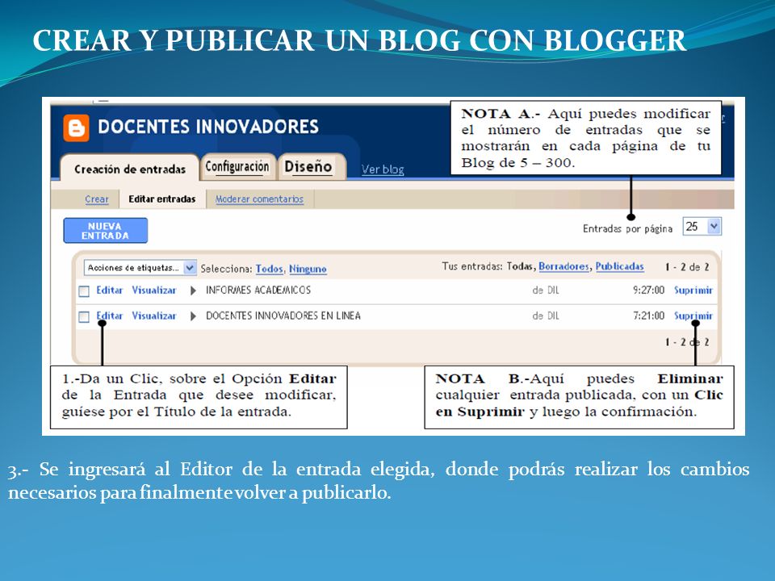775x581 pixels.
Task: Expand the DOCENTES INNOVADORES EN LINEA triangle
Action: 193,316
